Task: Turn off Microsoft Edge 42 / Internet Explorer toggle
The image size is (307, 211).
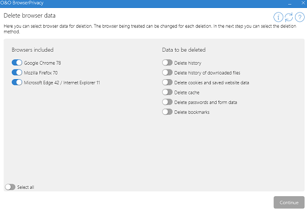Action: (17, 82)
